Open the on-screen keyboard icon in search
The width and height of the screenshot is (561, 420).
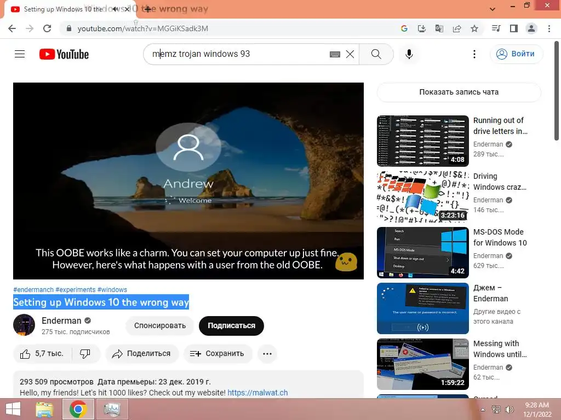[335, 54]
